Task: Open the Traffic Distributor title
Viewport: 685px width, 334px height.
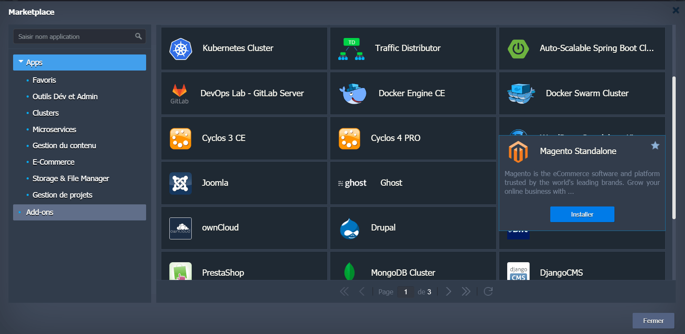Action: pos(408,48)
